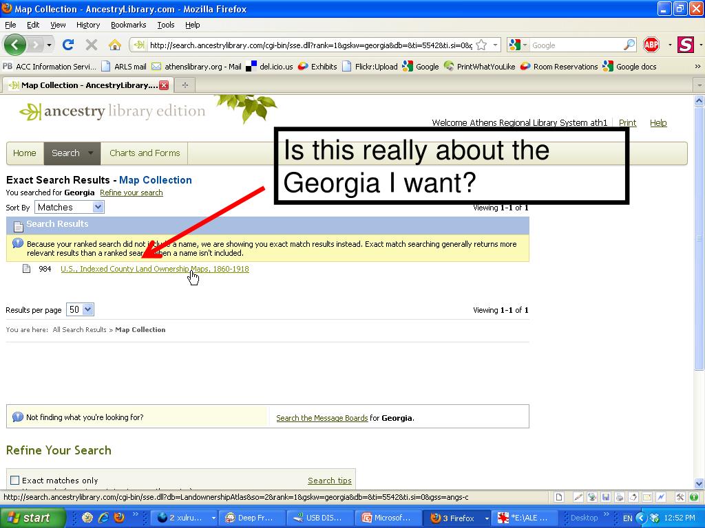The image size is (705, 528).
Task: Close the Map Collection tab
Action: coord(164,85)
